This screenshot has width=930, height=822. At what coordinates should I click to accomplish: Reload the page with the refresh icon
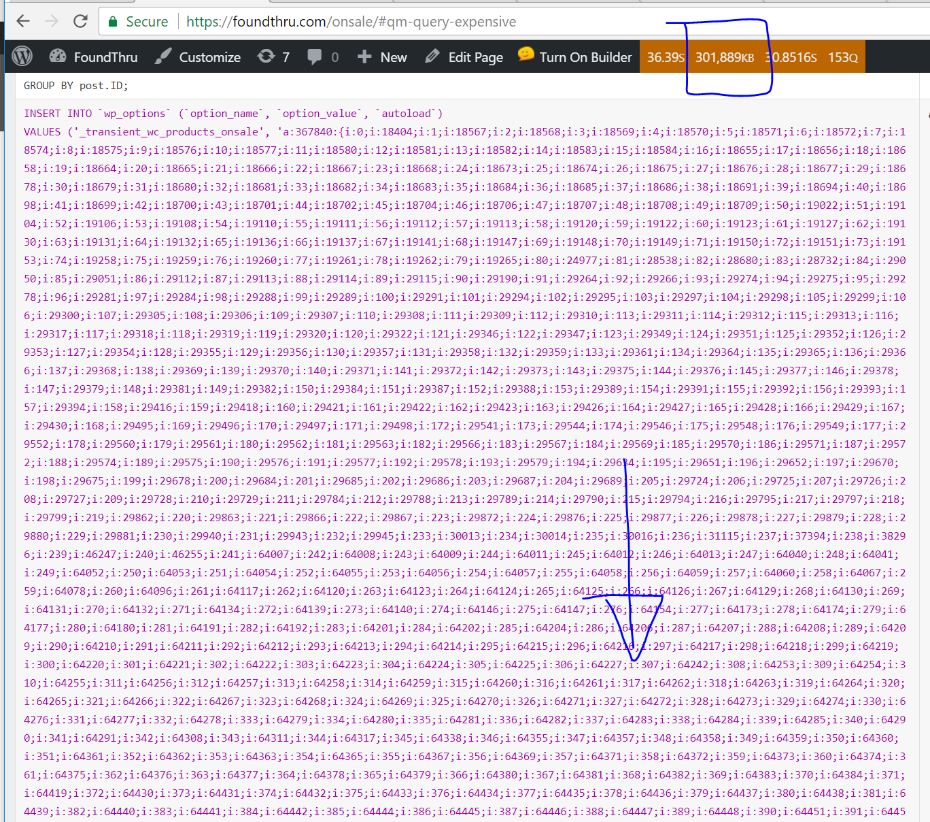(x=80, y=21)
